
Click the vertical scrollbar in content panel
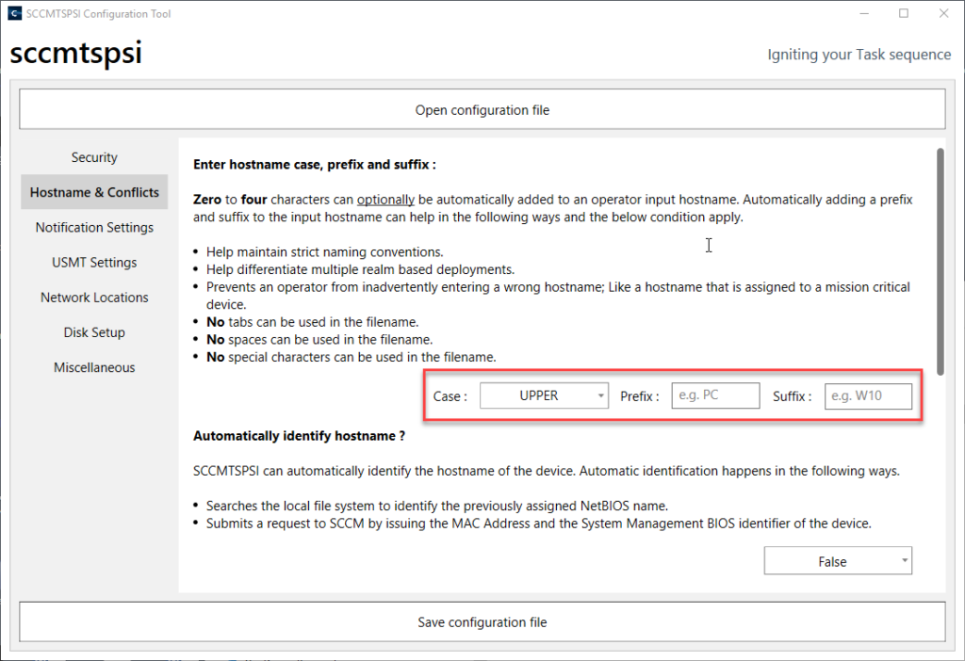[x=939, y=264]
